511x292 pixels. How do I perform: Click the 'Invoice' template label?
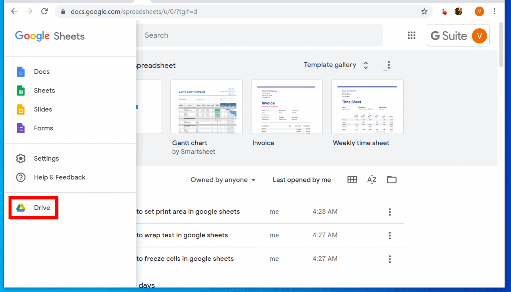coord(263,143)
